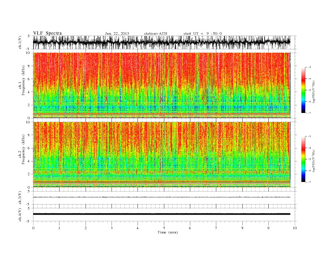This screenshot has height=256, width=332.
Task: Click inside the ch.2 spectrogram panel
Action: 161,155
